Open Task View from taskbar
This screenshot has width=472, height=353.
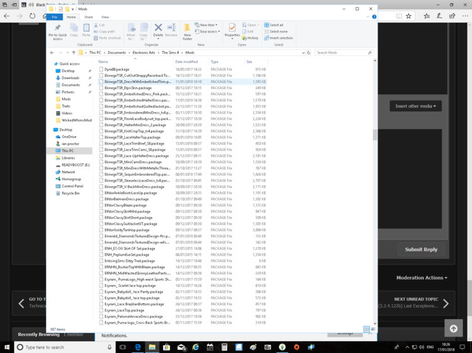click(x=123, y=347)
